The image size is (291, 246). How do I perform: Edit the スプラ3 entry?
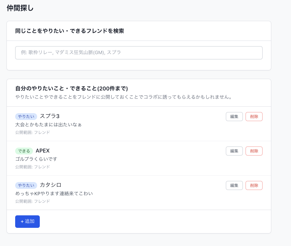tap(234, 117)
